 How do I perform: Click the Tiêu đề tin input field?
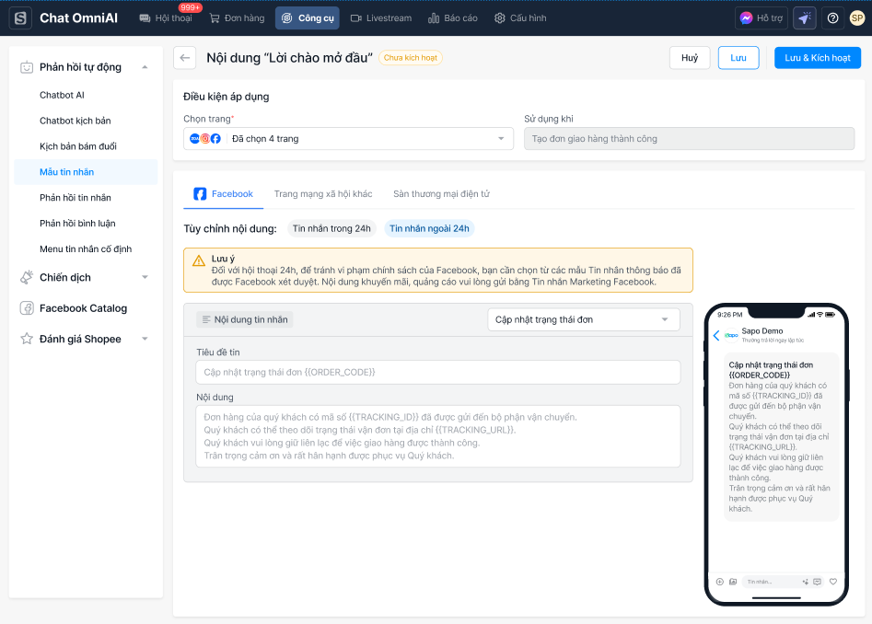coord(438,373)
